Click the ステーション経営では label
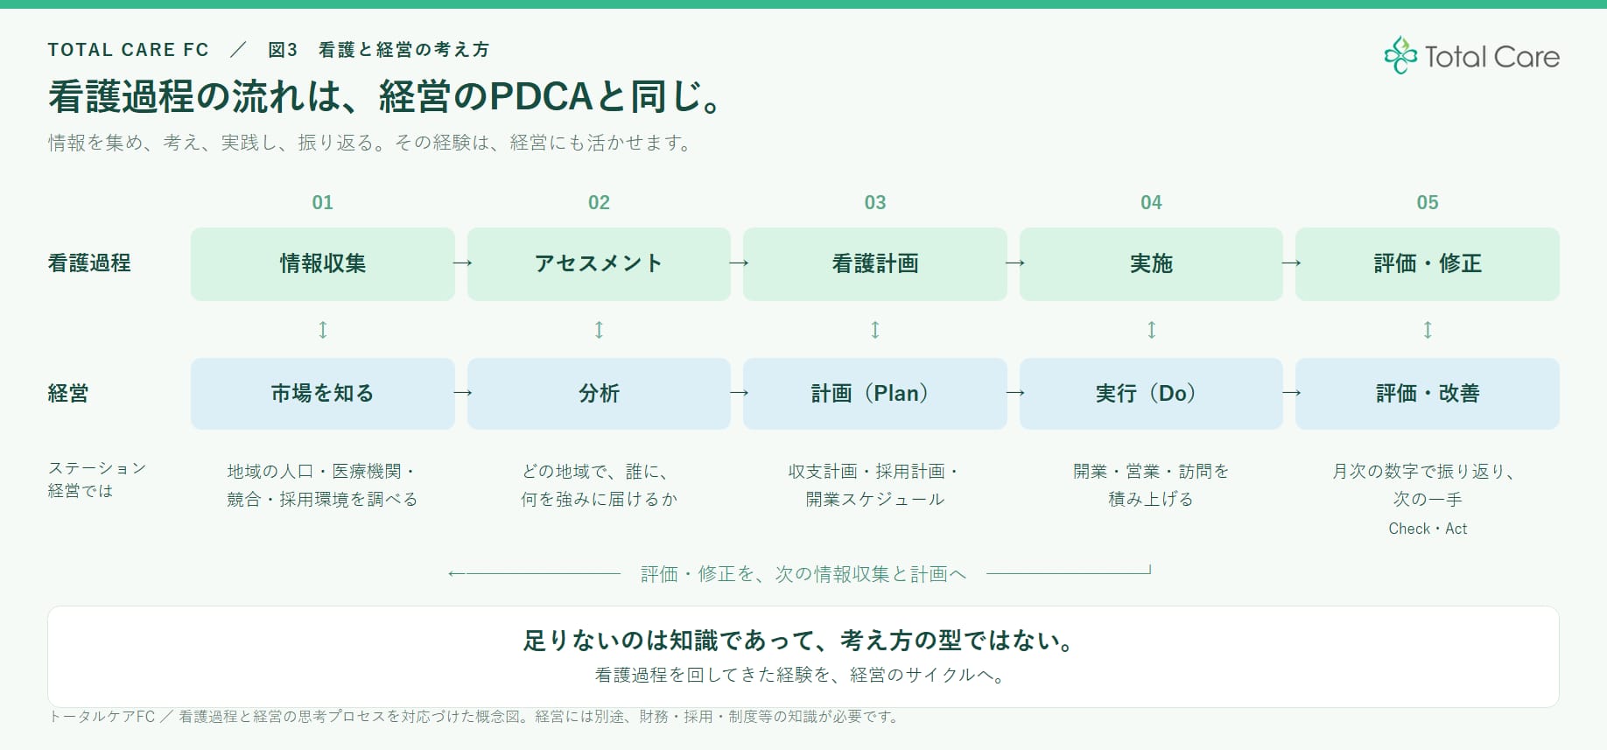1607x750 pixels. 96,480
